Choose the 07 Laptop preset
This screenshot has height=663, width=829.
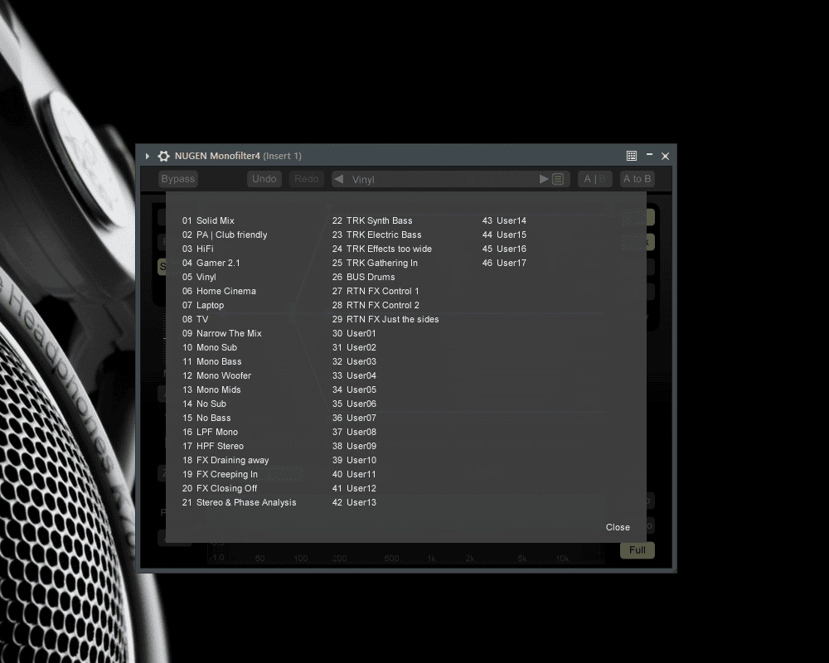[203, 305]
